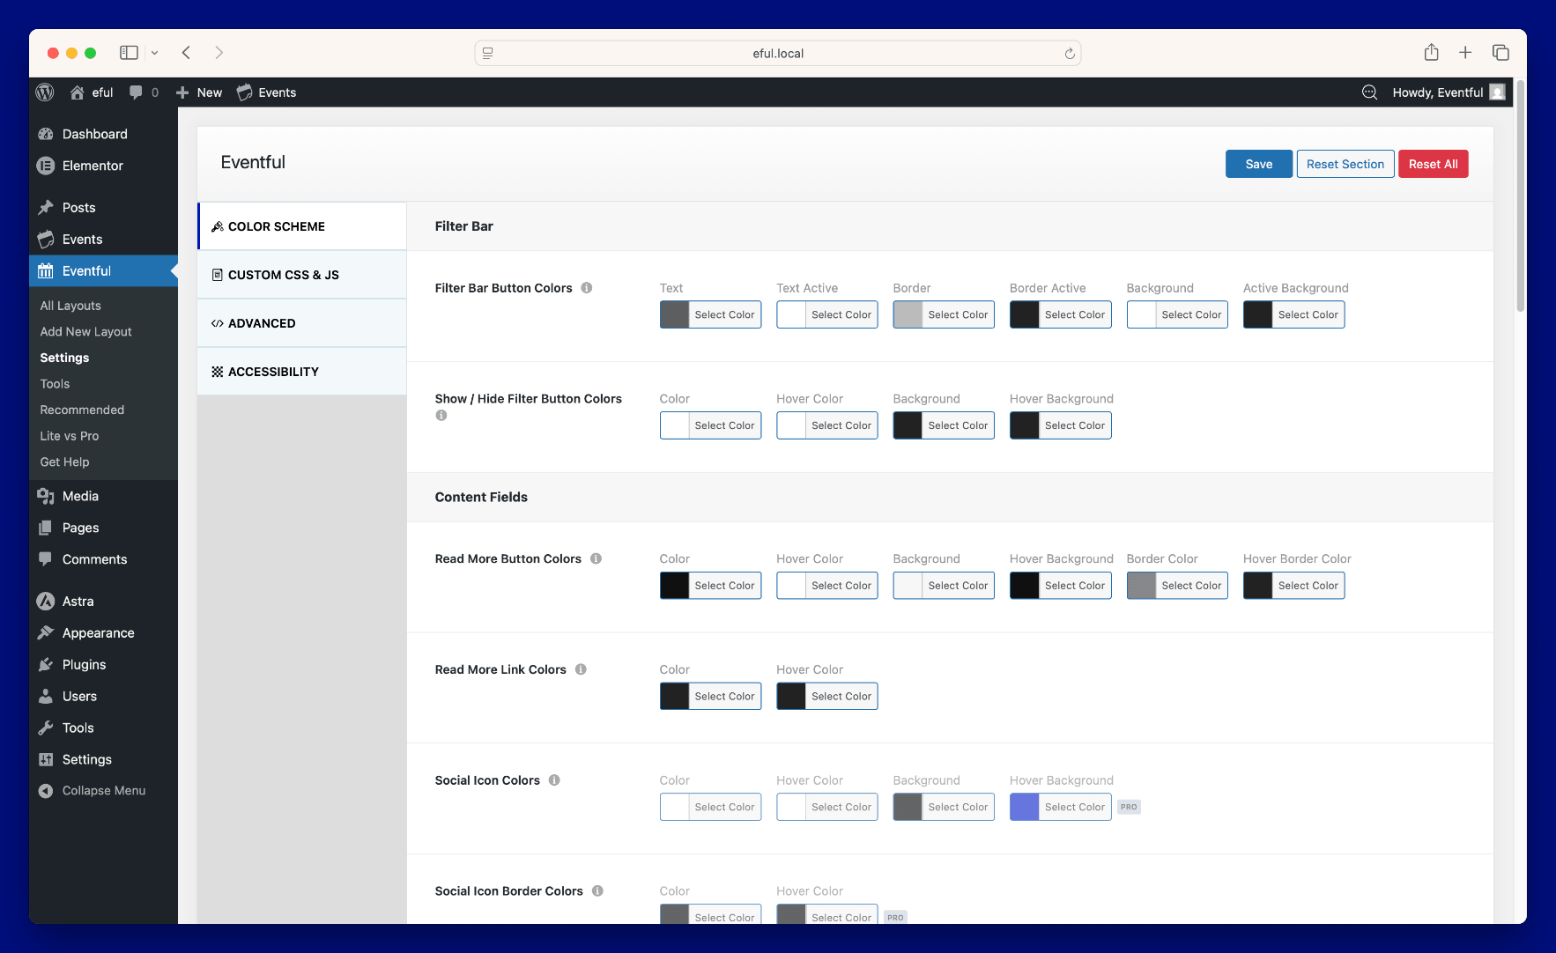This screenshot has width=1556, height=953.
Task: Click info icon beside Social Icon Colors
Action: tap(554, 780)
